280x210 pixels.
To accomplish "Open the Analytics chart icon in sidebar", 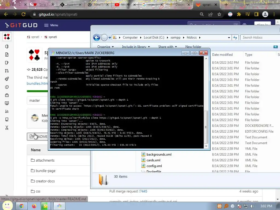I will [7, 111].
